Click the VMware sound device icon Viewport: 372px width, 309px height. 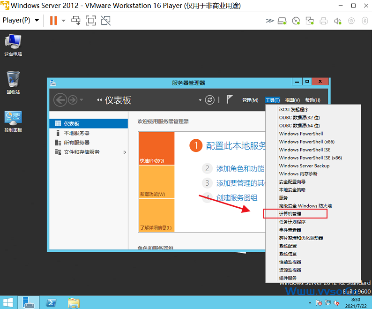pyautogui.click(x=337, y=21)
